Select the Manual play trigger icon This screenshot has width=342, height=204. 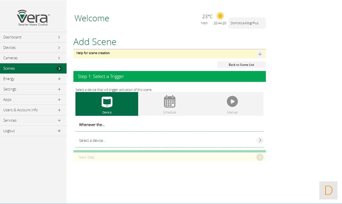click(x=232, y=102)
